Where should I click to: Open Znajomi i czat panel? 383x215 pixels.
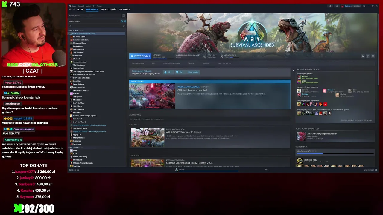click(370, 170)
